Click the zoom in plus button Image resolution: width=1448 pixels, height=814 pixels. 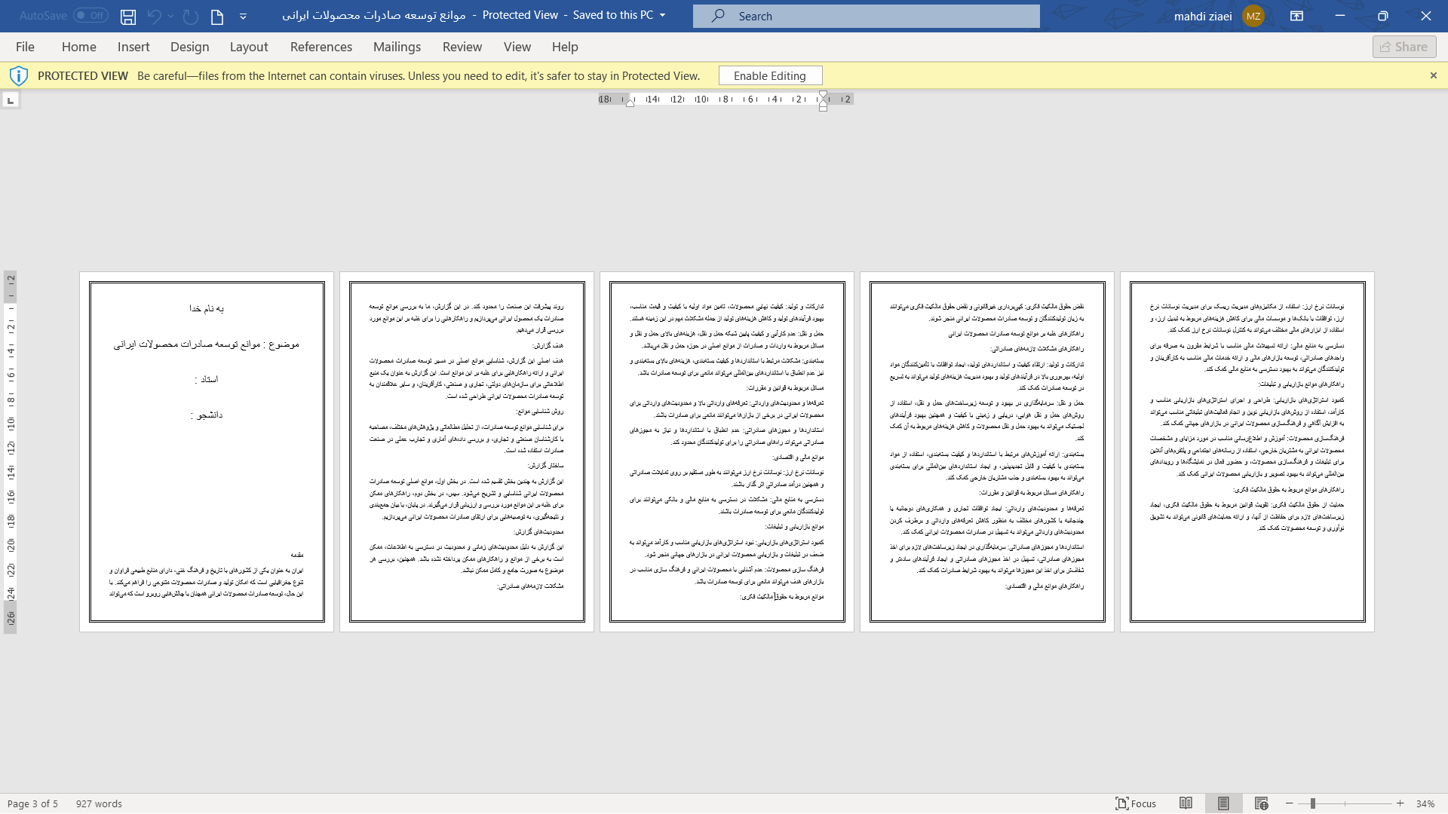(1400, 803)
